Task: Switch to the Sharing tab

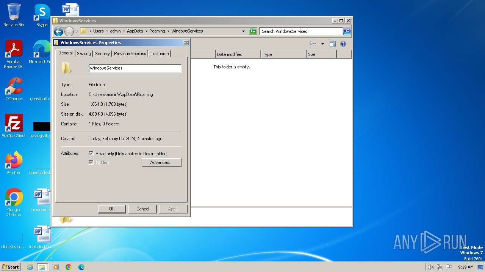Action: 84,54
